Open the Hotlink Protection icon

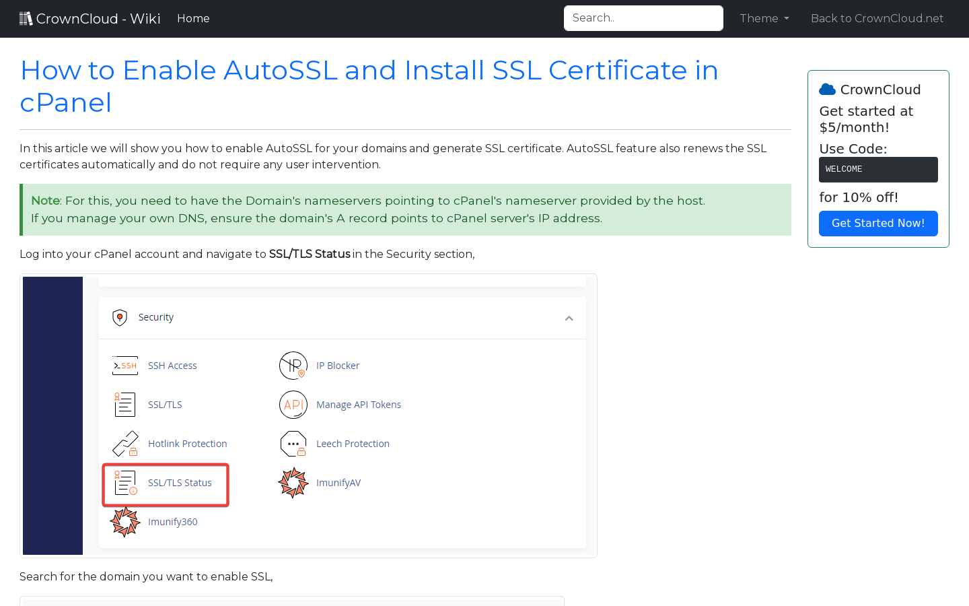(124, 443)
